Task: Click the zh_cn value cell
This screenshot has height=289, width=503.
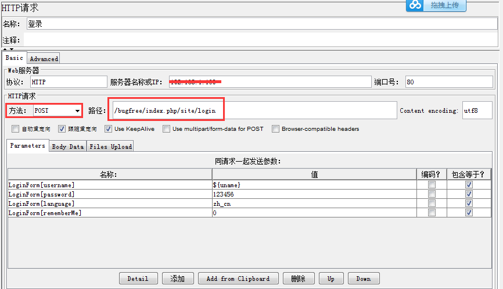Action: [x=314, y=204]
